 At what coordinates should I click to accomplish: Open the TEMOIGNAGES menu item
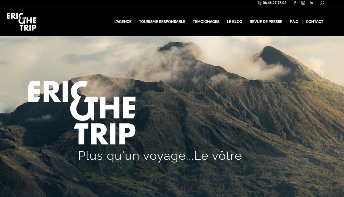(x=206, y=22)
